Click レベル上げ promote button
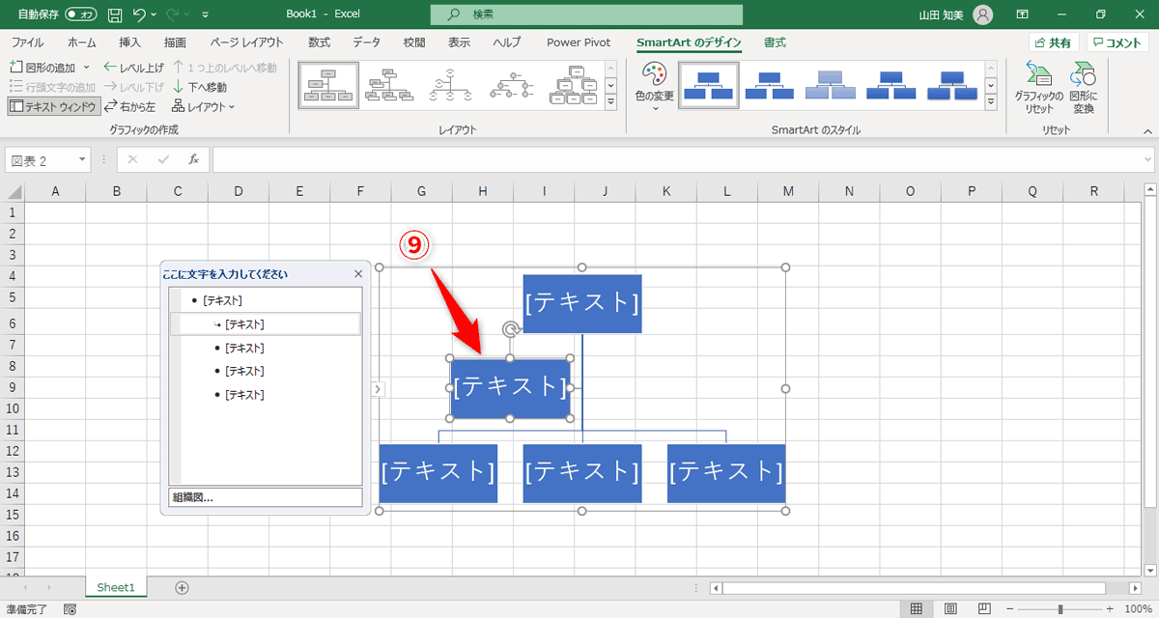 133,68
